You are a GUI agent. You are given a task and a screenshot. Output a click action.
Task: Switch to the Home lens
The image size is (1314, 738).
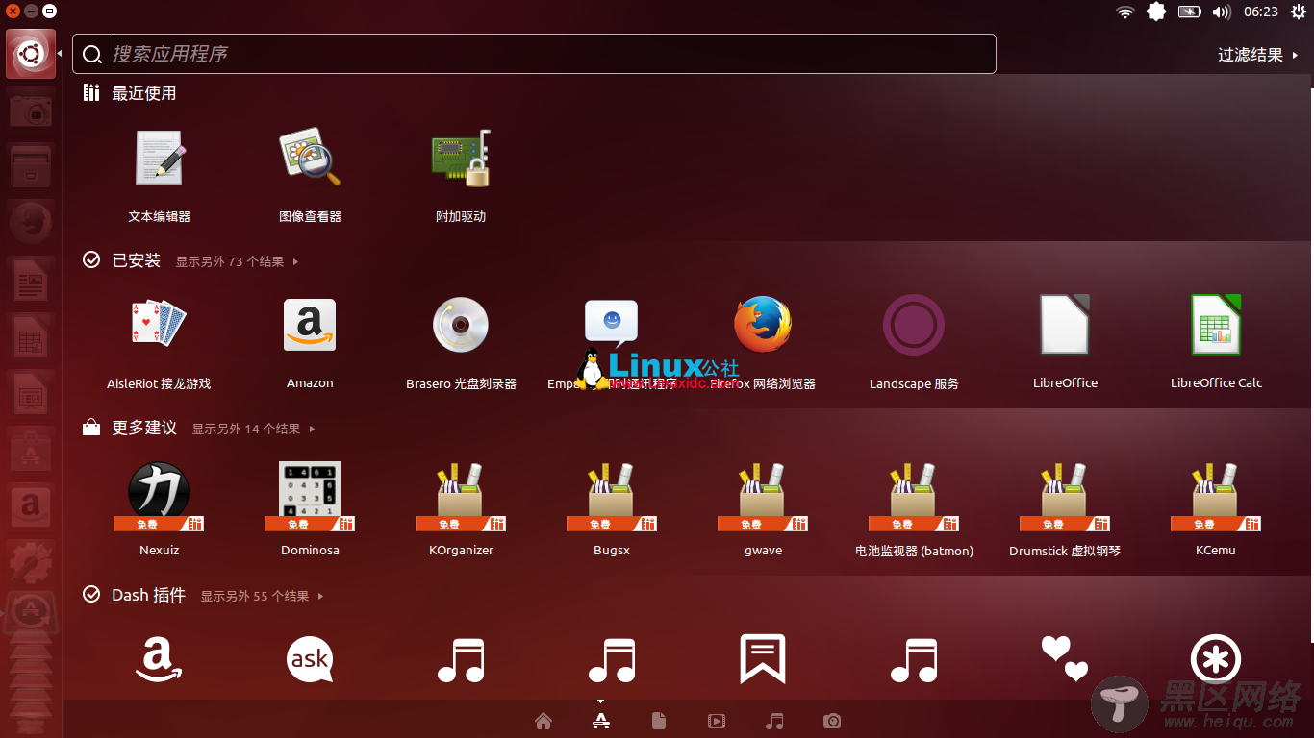[x=543, y=721]
